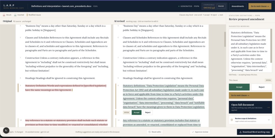This screenshot has width=275, height=138.
Task: Click the struck Statutory Definition text in Original
Action: 66,88
